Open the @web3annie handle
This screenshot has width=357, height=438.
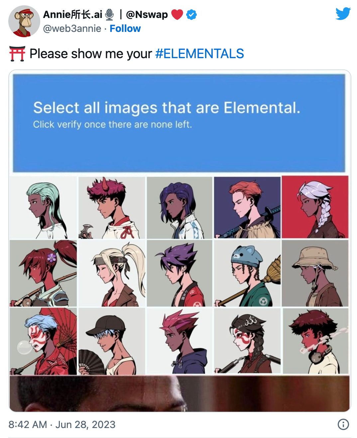pos(72,29)
